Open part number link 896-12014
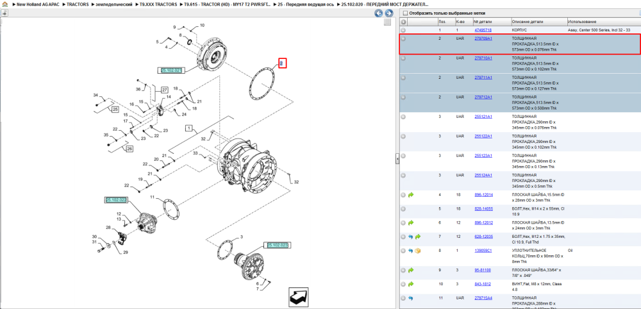641x309 pixels. [x=483, y=195]
